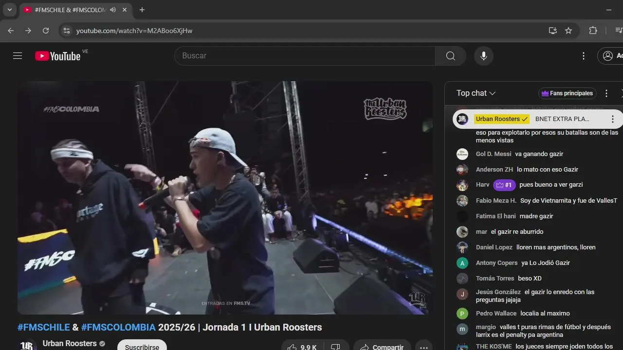Dislike the video with thumbs down
Viewport: 623px width, 350px height.
tap(336, 347)
